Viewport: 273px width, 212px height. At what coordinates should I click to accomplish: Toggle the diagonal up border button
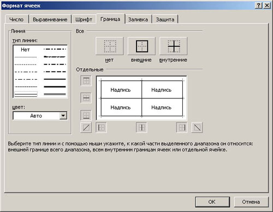[86, 127]
